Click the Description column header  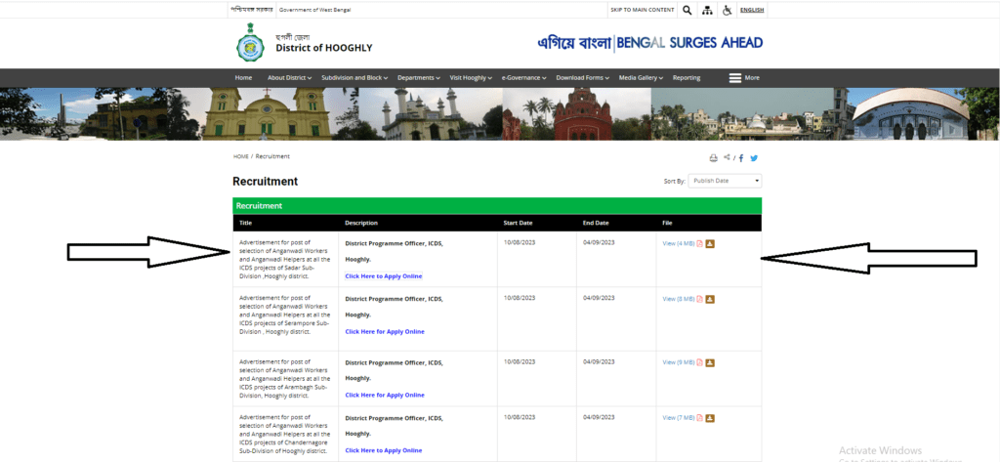tap(361, 224)
